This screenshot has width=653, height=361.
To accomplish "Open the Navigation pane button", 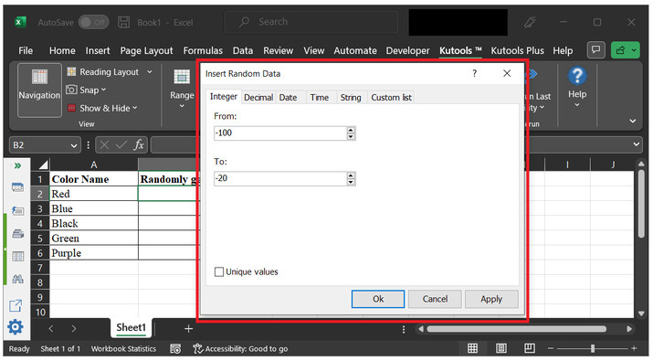I will tap(39, 90).
